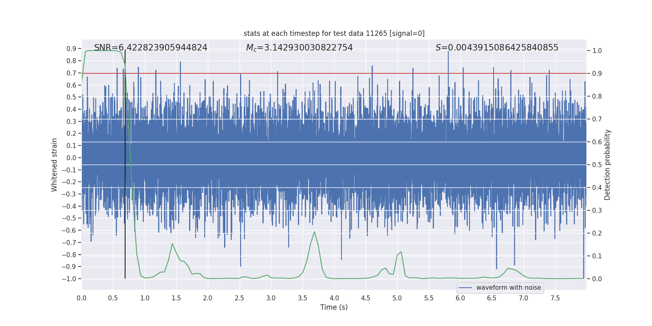Image resolution: width=652 pixels, height=326 pixels.
Task: Click the 'Whitened strain' y-axis label
Action: (x=55, y=165)
